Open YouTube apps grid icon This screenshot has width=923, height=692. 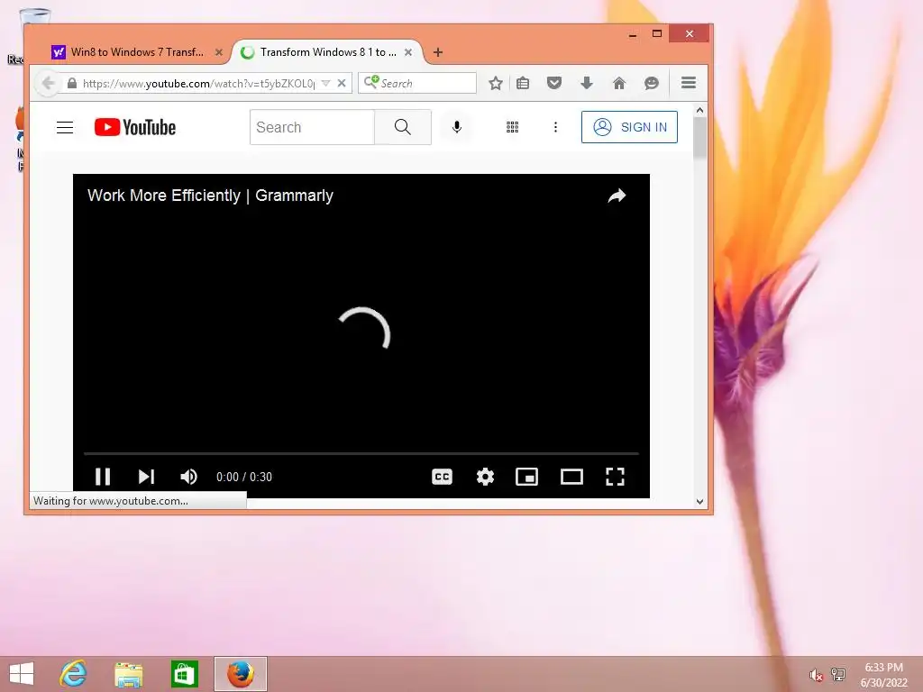pos(512,127)
